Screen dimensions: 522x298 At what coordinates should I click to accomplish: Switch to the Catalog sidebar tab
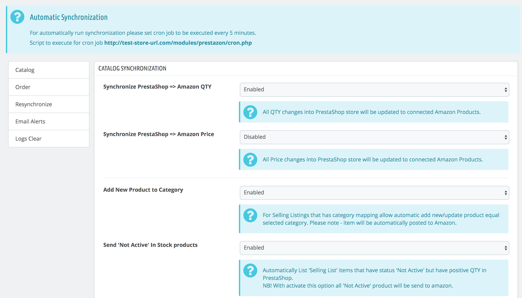tap(49, 70)
